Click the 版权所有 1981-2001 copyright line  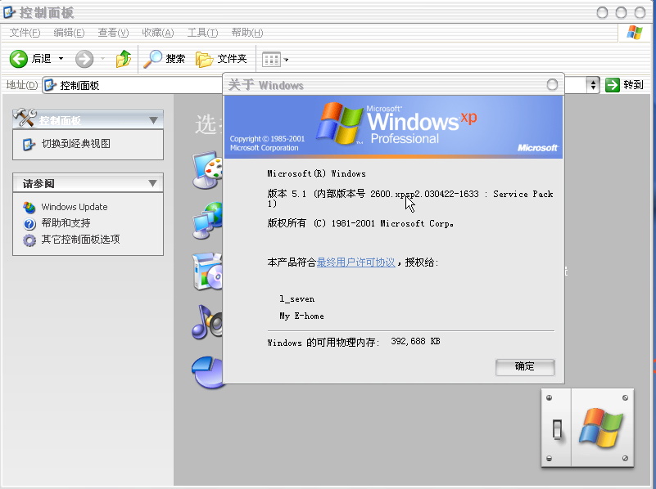pos(360,223)
